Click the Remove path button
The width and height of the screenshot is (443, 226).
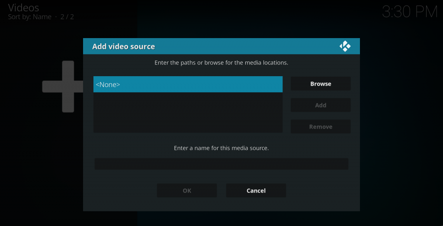(321, 127)
